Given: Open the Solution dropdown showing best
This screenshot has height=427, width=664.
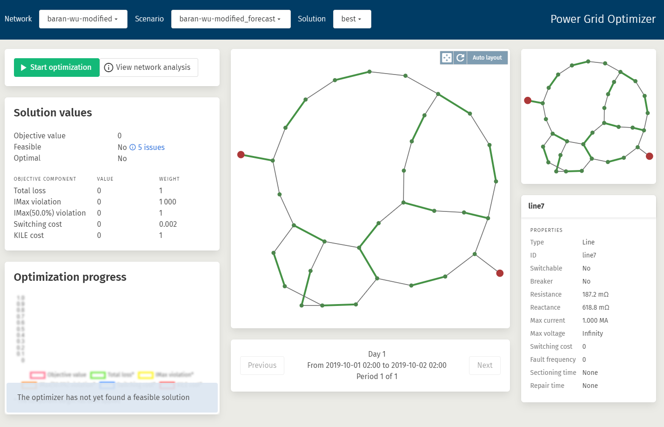Looking at the screenshot, I should click(x=352, y=19).
